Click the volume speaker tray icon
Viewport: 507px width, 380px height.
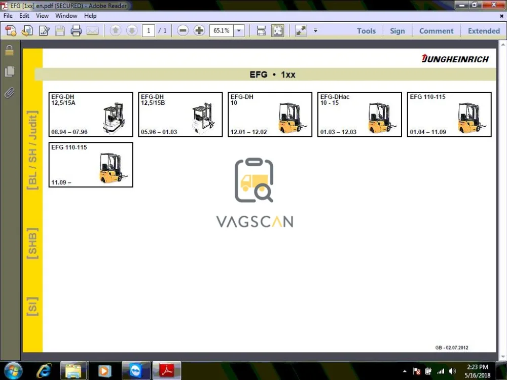(x=453, y=371)
